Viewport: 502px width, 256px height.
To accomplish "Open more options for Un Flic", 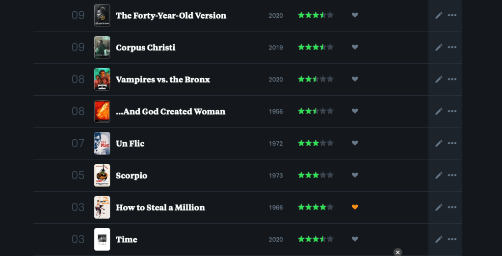I will point(452,143).
